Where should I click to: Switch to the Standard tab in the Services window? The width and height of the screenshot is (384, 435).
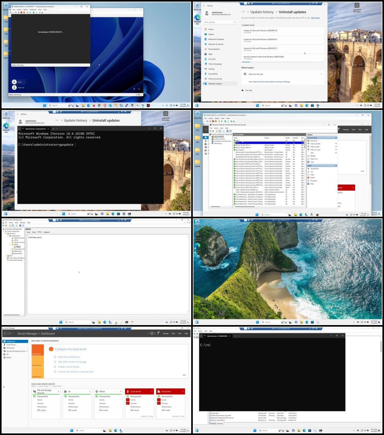pos(220,423)
